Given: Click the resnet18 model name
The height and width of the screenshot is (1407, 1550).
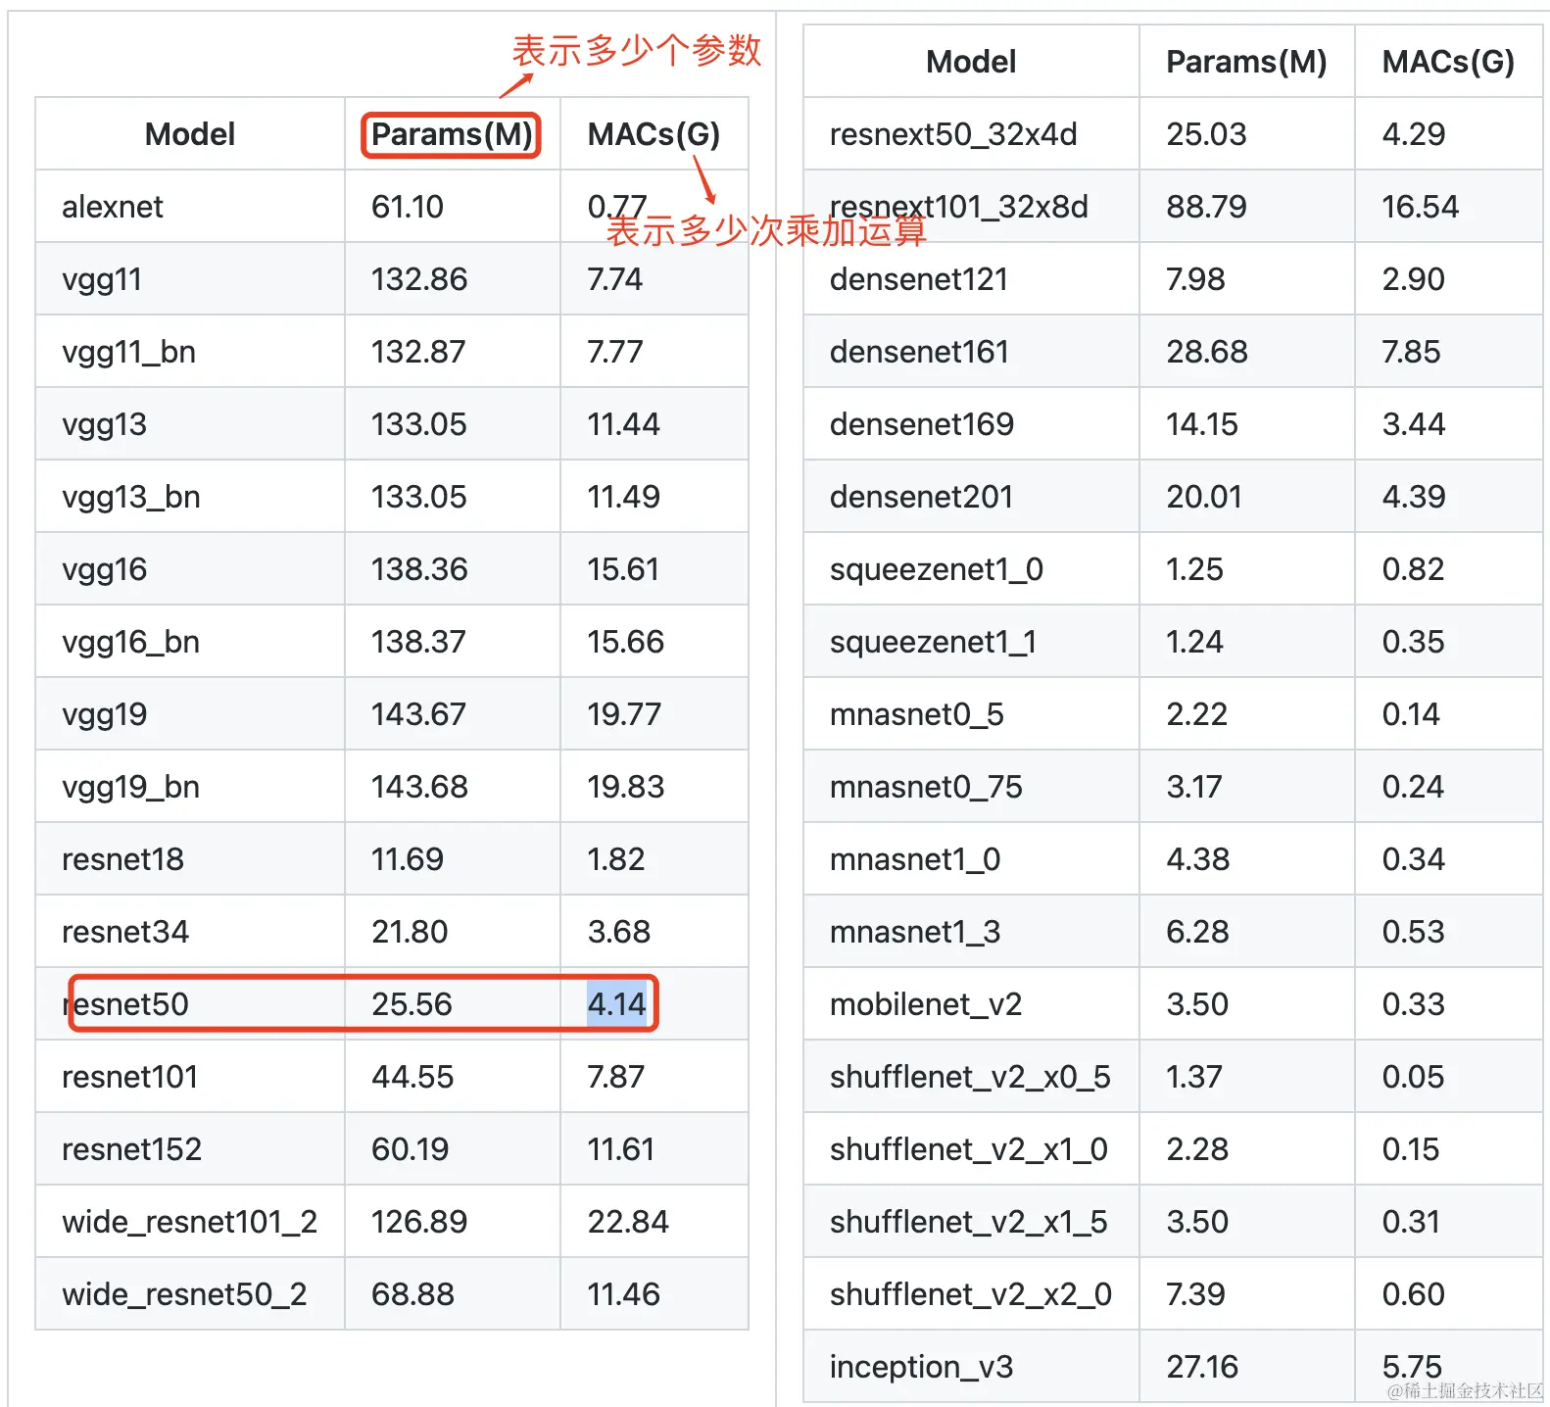Looking at the screenshot, I should point(122,859).
